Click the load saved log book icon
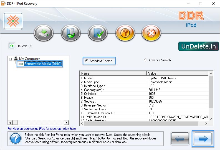 (x=71, y=33)
